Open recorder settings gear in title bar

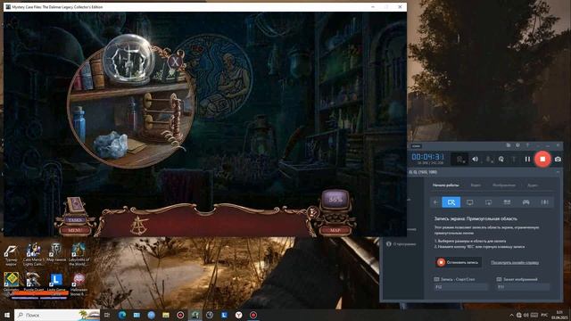tap(517, 145)
